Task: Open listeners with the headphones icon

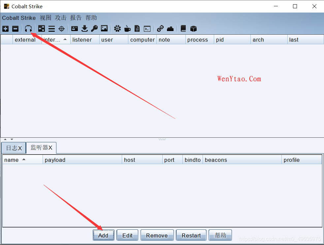Action: tap(28, 28)
